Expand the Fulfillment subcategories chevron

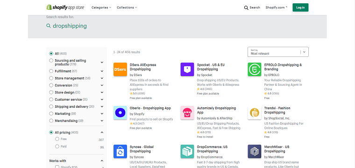pyautogui.click(x=102, y=71)
